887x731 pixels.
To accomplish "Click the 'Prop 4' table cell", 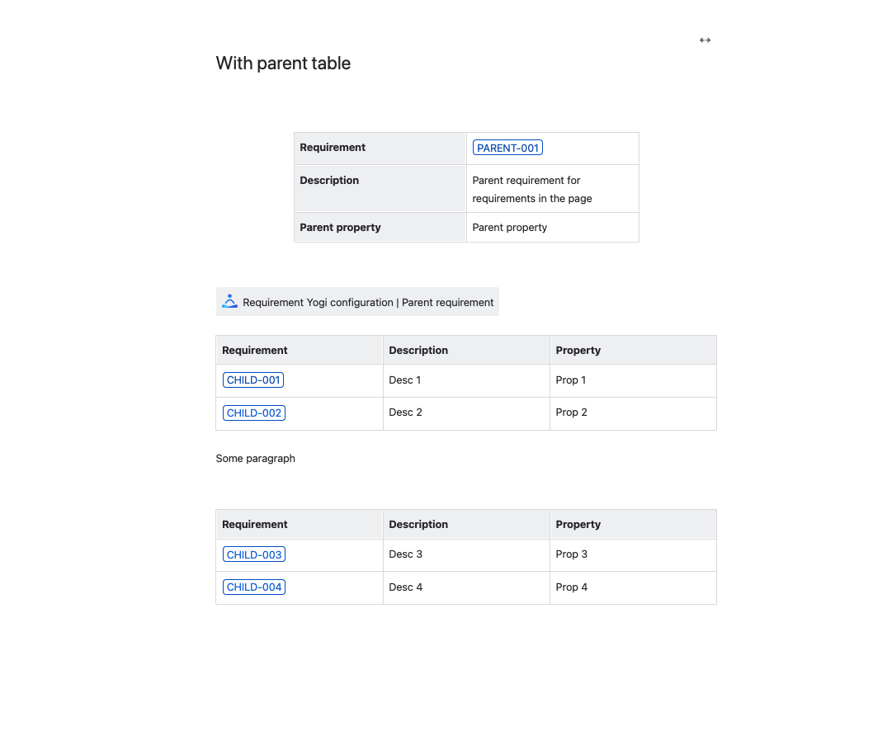I will pos(572,587).
